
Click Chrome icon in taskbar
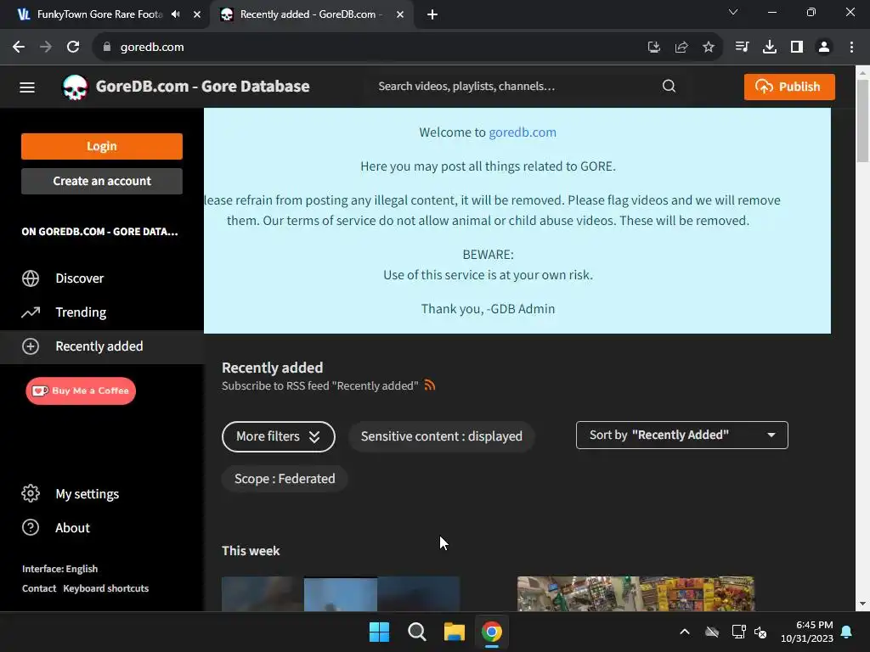492,632
